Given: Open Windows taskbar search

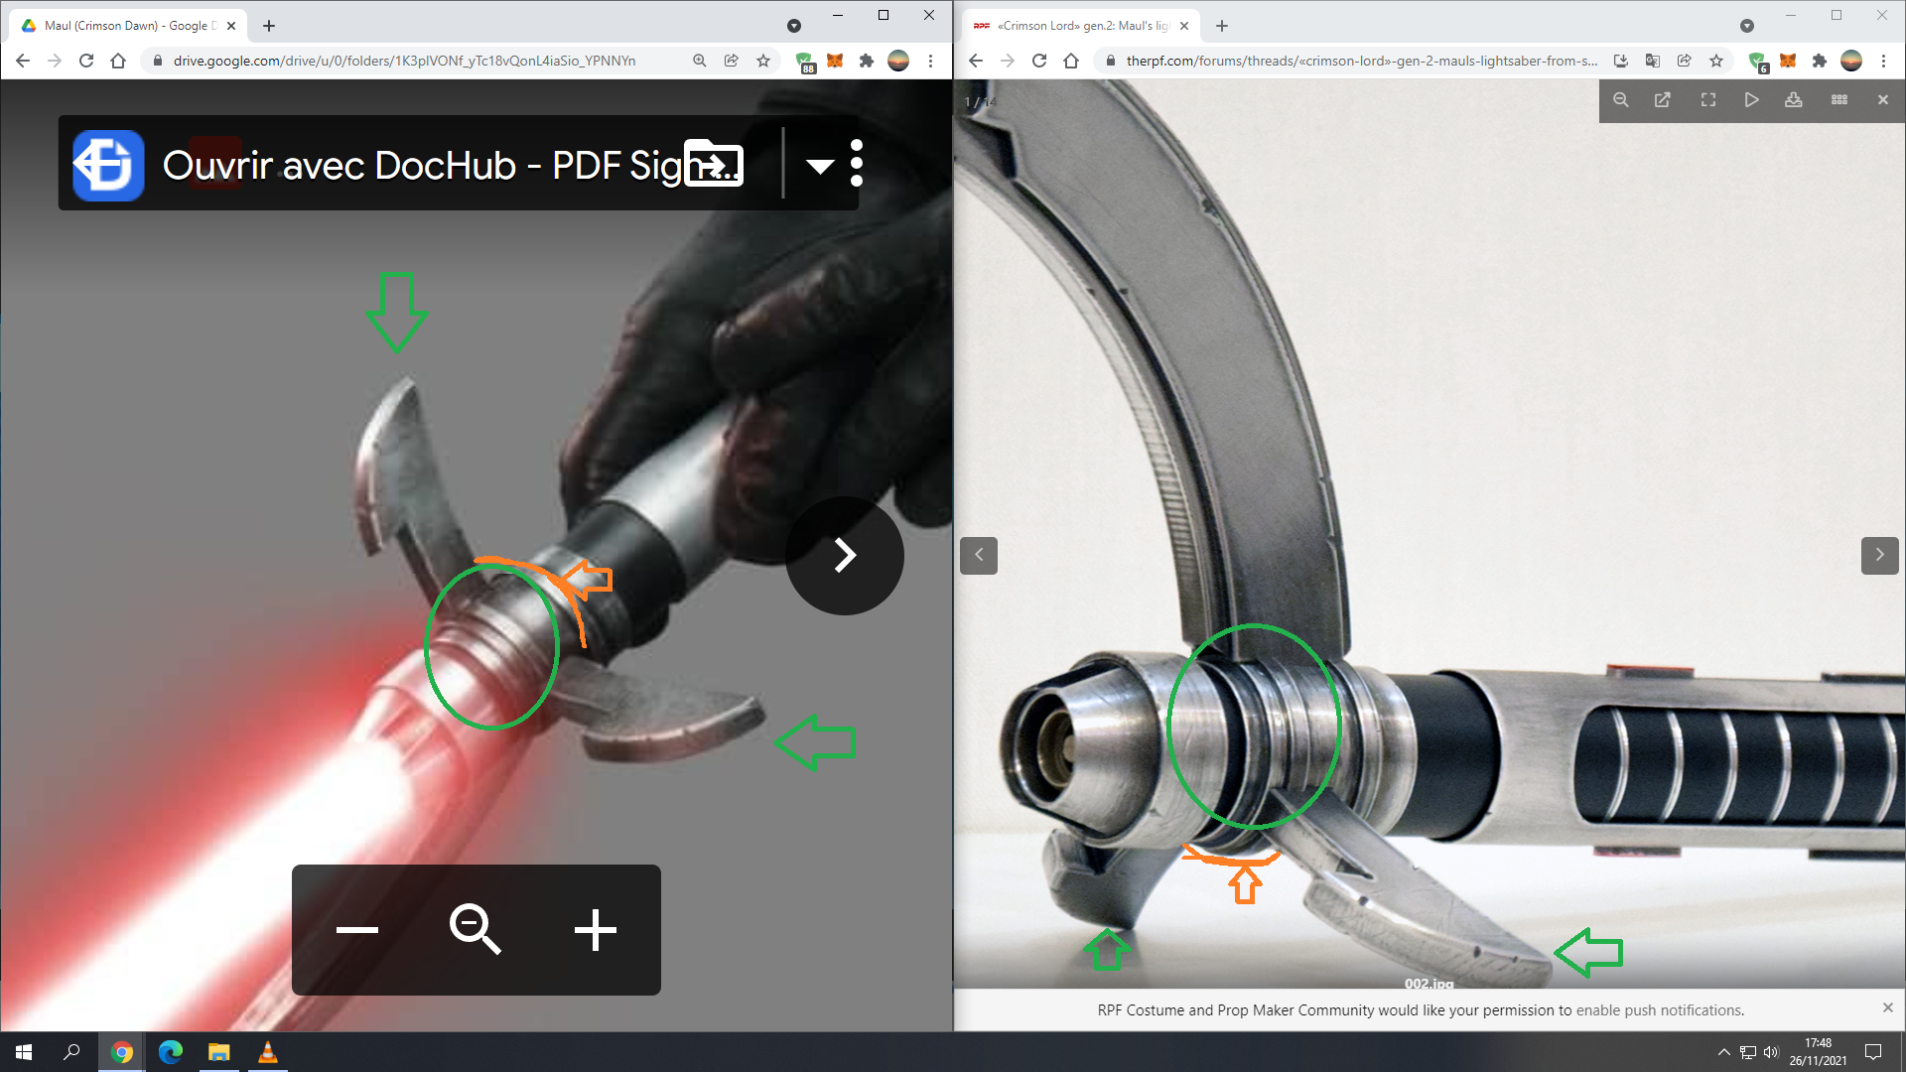Looking at the screenshot, I should coord(71,1052).
